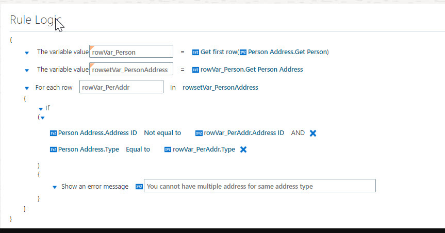Open the For each row statement menu arrow

tap(27, 88)
